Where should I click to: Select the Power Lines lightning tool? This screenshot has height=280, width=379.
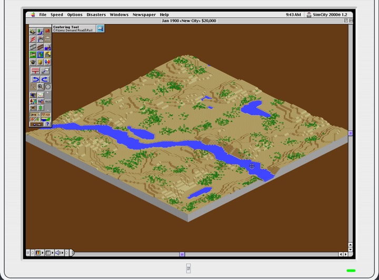[x=33, y=39]
